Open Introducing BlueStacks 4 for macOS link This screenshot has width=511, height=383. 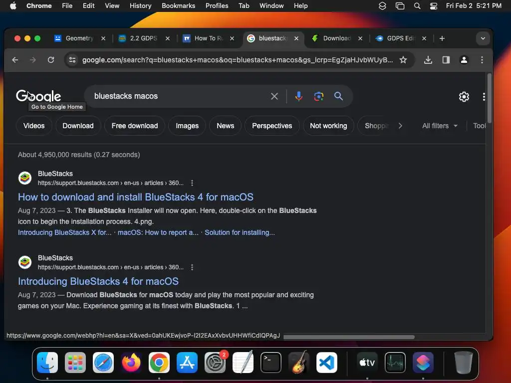(98, 281)
